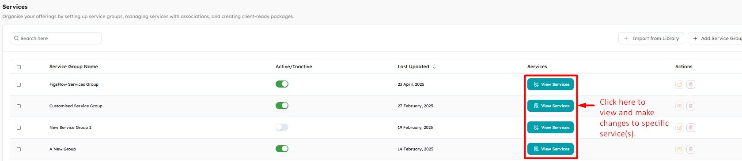The image size is (742, 161).
Task: Click the Last Updated column header
Action: tap(413, 66)
